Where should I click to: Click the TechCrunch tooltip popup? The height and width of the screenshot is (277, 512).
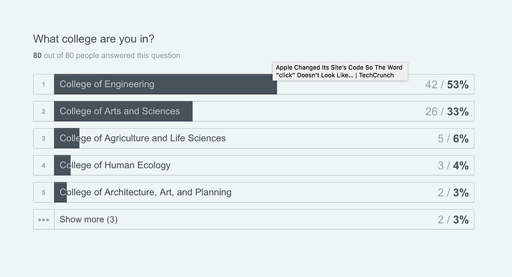[x=339, y=71]
